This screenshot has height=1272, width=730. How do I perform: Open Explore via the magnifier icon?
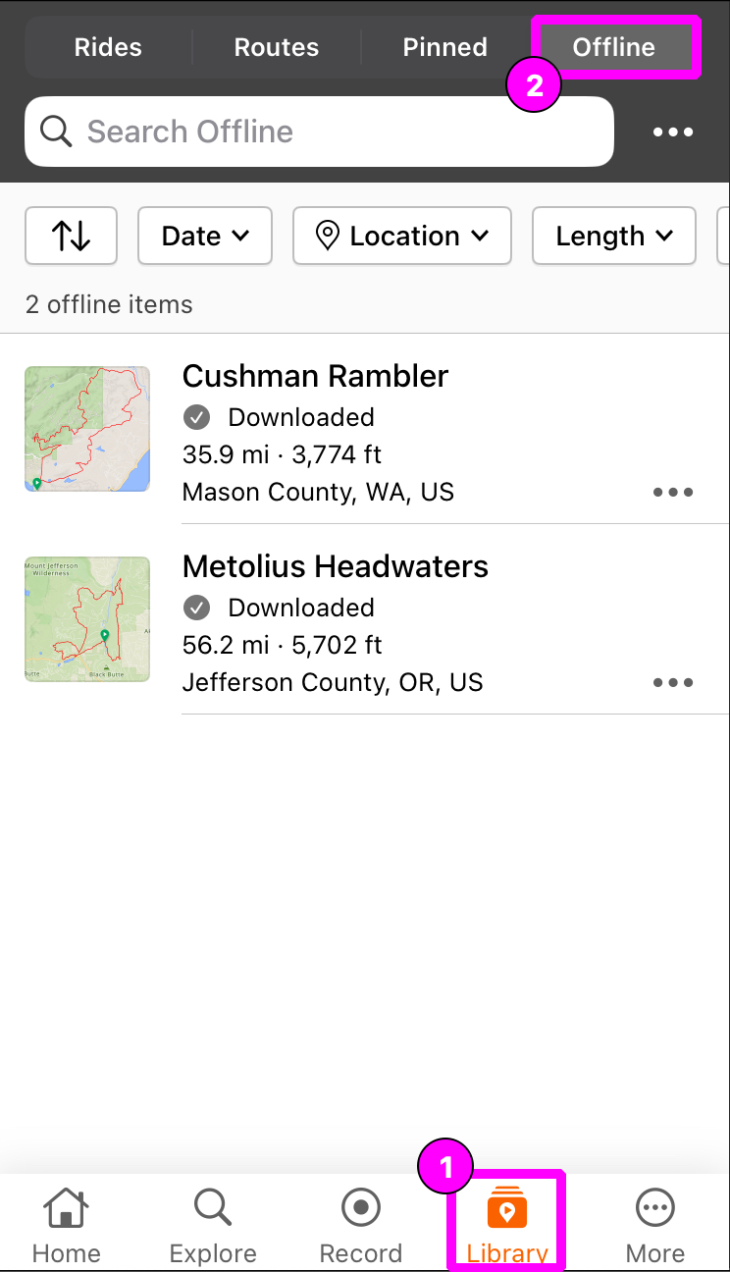213,1208
